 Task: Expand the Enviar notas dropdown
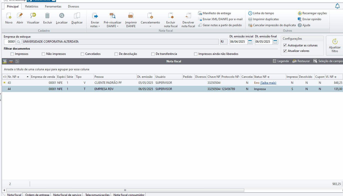(x=95, y=26)
